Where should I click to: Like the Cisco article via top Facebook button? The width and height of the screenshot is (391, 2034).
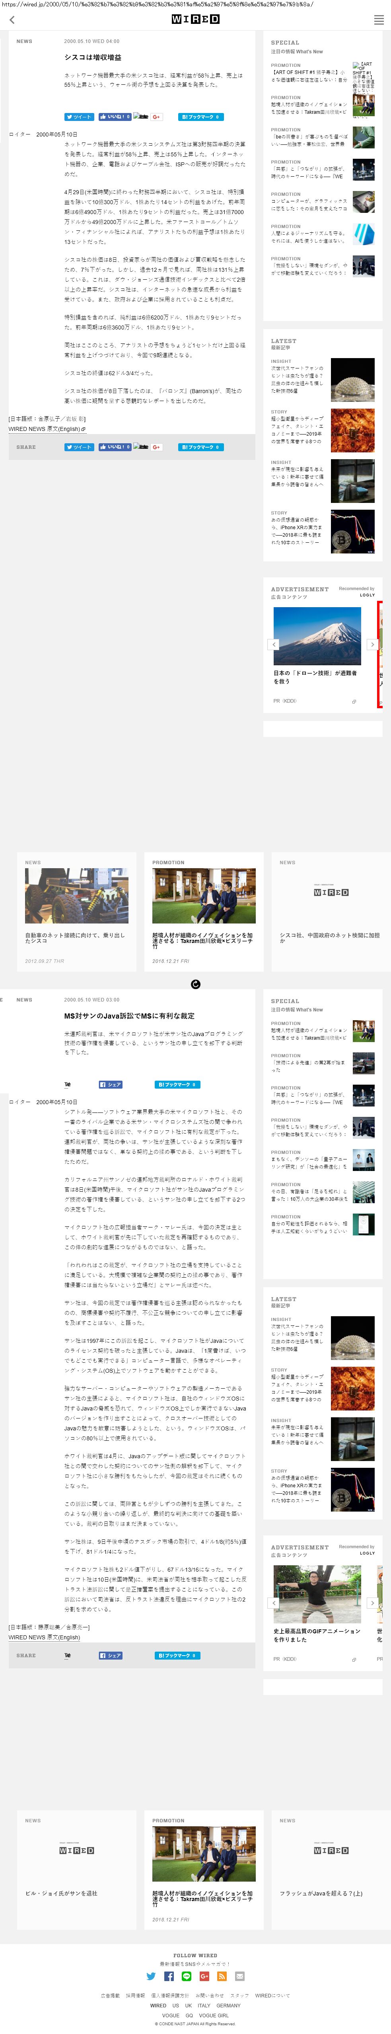pyautogui.click(x=115, y=117)
